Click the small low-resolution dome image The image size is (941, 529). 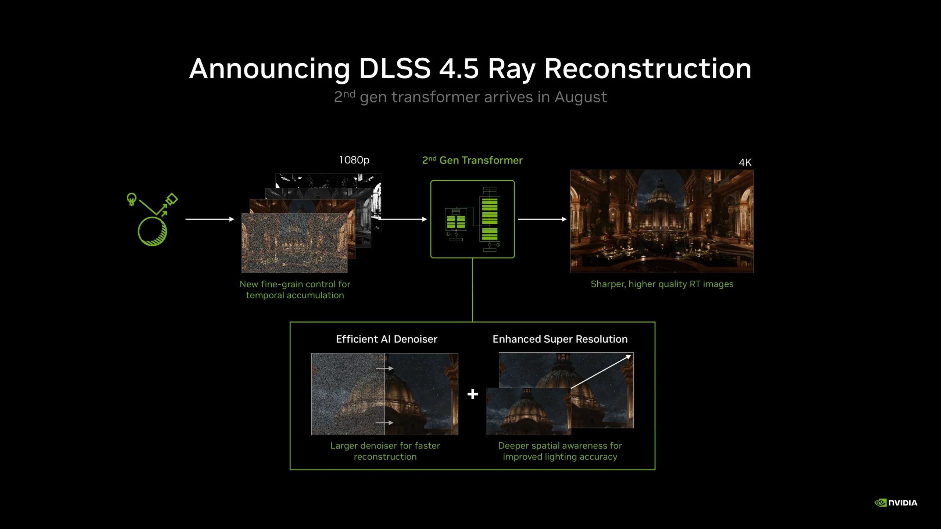point(529,411)
